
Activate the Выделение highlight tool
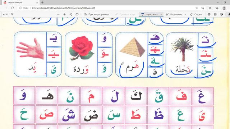coord(174,14)
